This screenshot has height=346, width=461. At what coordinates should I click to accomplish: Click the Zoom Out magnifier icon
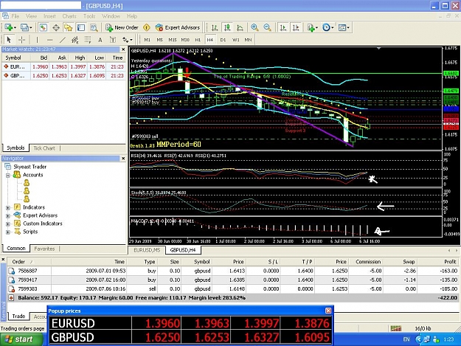tap(267, 27)
